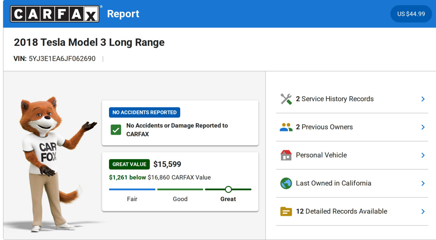Click the CARFAX logo in the header
The height and width of the screenshot is (240, 436).
(55, 14)
